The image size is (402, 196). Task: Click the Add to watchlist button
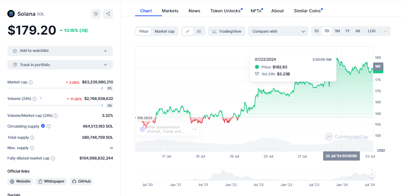(60, 51)
